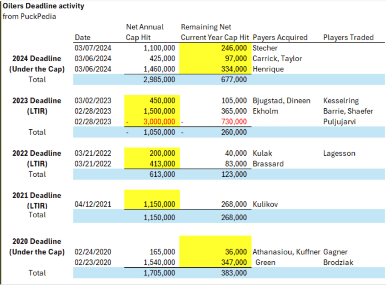This screenshot has height=285, width=386.
Task: Click the yellow 246,000 cell for Stecher
Action: point(234,48)
